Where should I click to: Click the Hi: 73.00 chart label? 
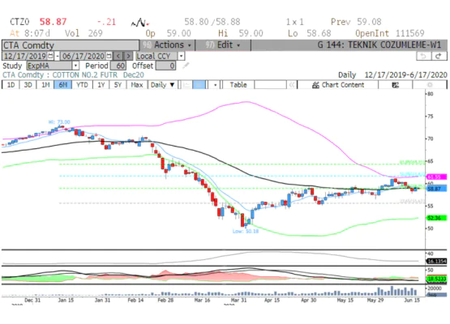click(x=59, y=122)
